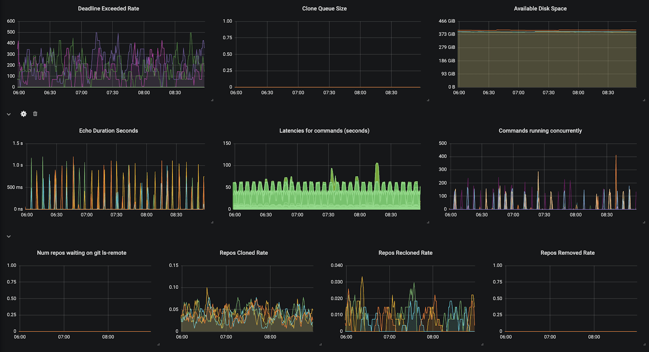
Task: Open Latencies for commands (seconds) panel menu
Action: coord(324,130)
